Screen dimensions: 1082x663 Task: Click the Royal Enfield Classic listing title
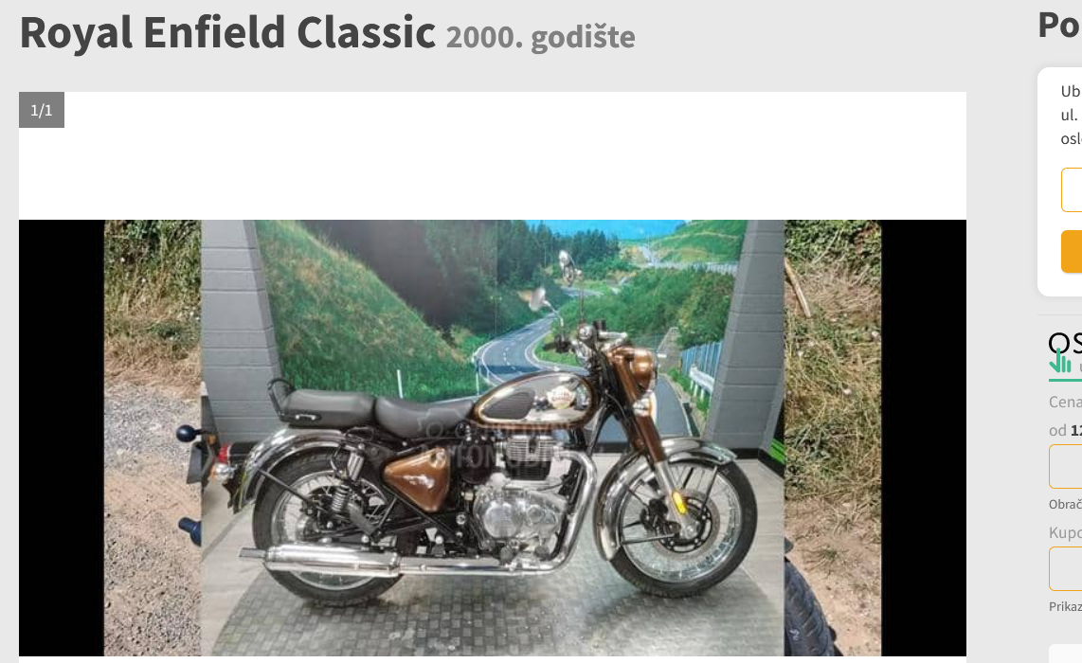coord(227,32)
